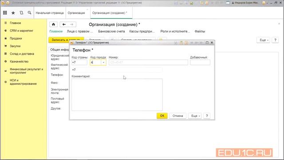Image resolution: width=284 pixels, height=160 pixels.
Task: Click the green icon in main title bar
Action: click(191, 3)
